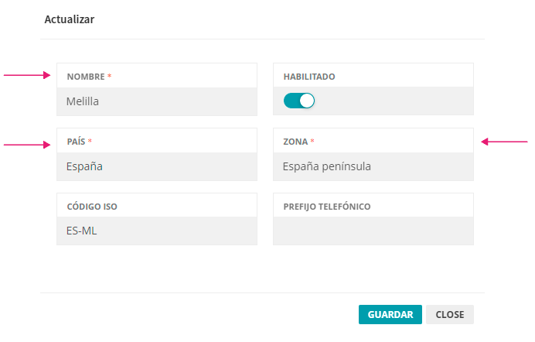Click the red asterisk beside Nombre

pos(110,77)
